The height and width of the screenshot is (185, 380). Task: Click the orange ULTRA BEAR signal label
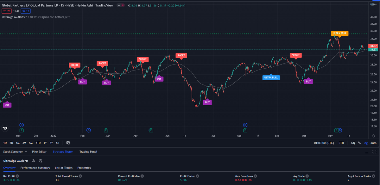[x=339, y=33]
